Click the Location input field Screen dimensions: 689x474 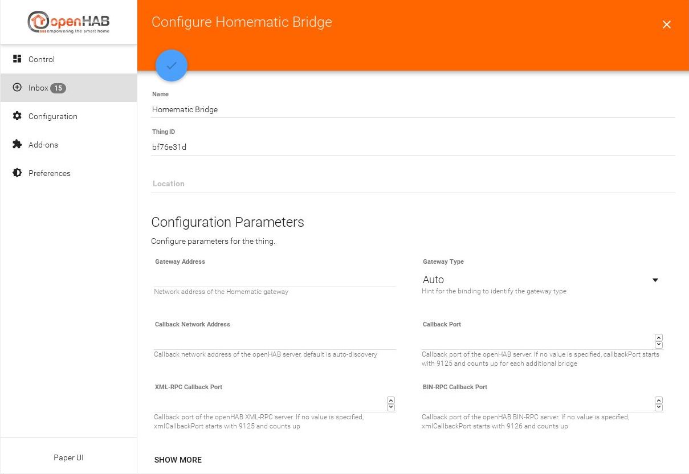point(413,184)
